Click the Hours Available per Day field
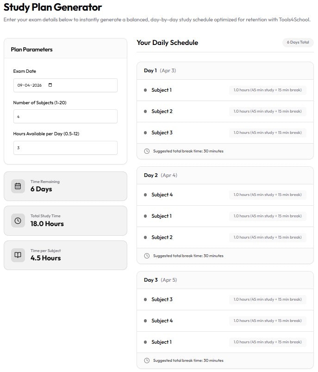This screenshot has height=372, width=318. pyautogui.click(x=65, y=148)
